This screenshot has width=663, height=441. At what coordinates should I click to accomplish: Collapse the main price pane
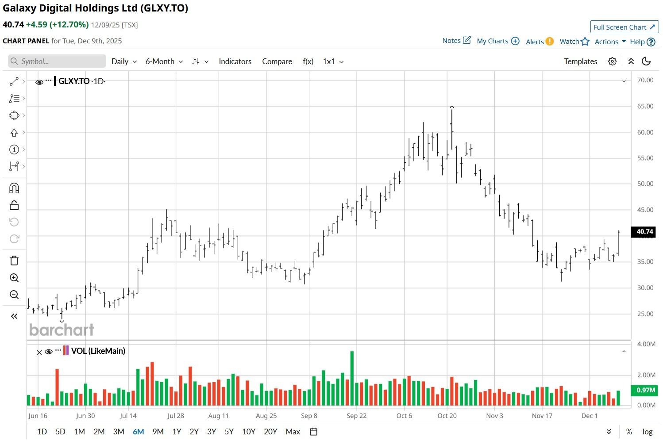point(624,81)
